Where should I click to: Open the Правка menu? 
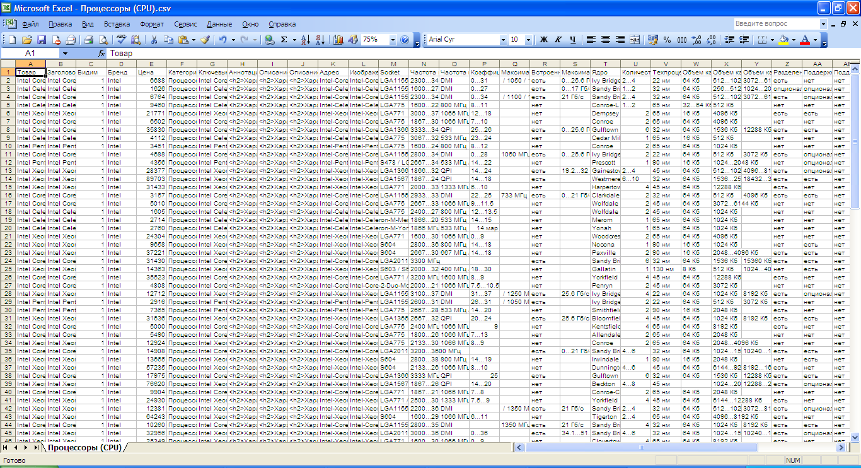tap(60, 24)
